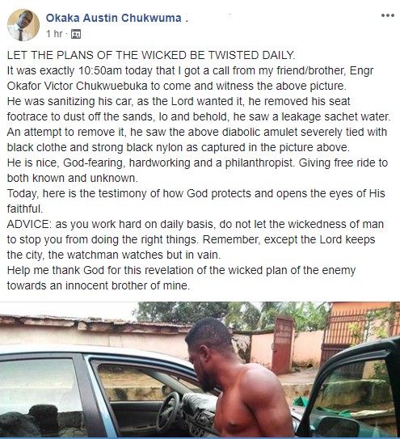The height and width of the screenshot is (439, 400).
Task: Click the car's side mirror in photo
Action: pyautogui.click(x=339, y=426)
